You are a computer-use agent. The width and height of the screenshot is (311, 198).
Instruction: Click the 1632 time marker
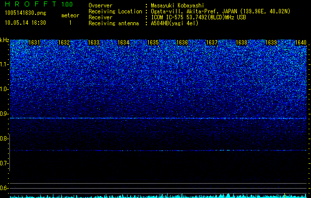pos(64,43)
